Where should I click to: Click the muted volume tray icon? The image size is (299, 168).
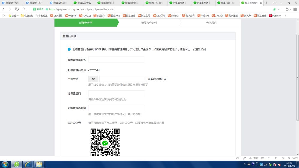tap(279, 164)
